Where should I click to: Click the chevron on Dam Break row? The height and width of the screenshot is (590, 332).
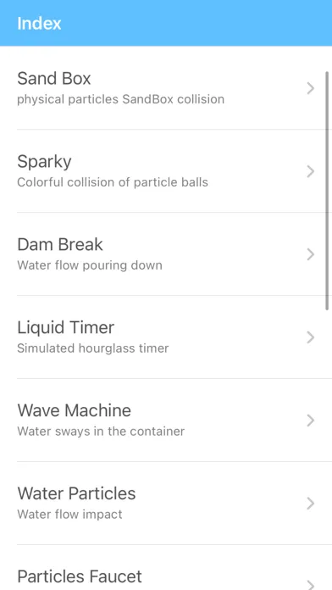310,255
